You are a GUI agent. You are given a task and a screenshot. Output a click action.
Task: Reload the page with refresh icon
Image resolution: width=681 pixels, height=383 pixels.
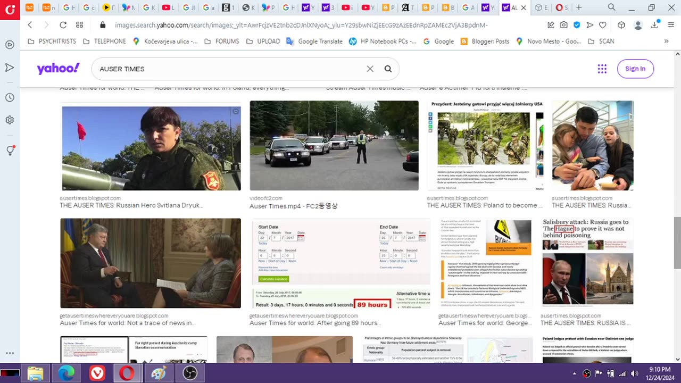[63, 25]
